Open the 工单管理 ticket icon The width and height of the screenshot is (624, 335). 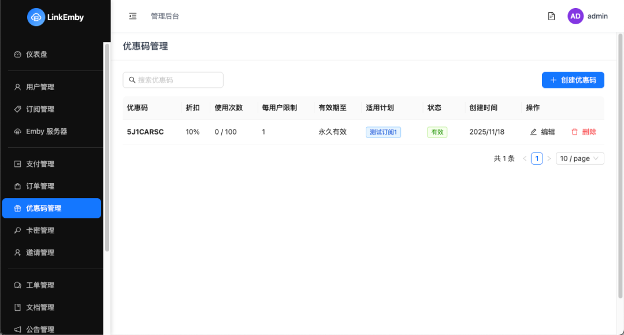click(16, 285)
